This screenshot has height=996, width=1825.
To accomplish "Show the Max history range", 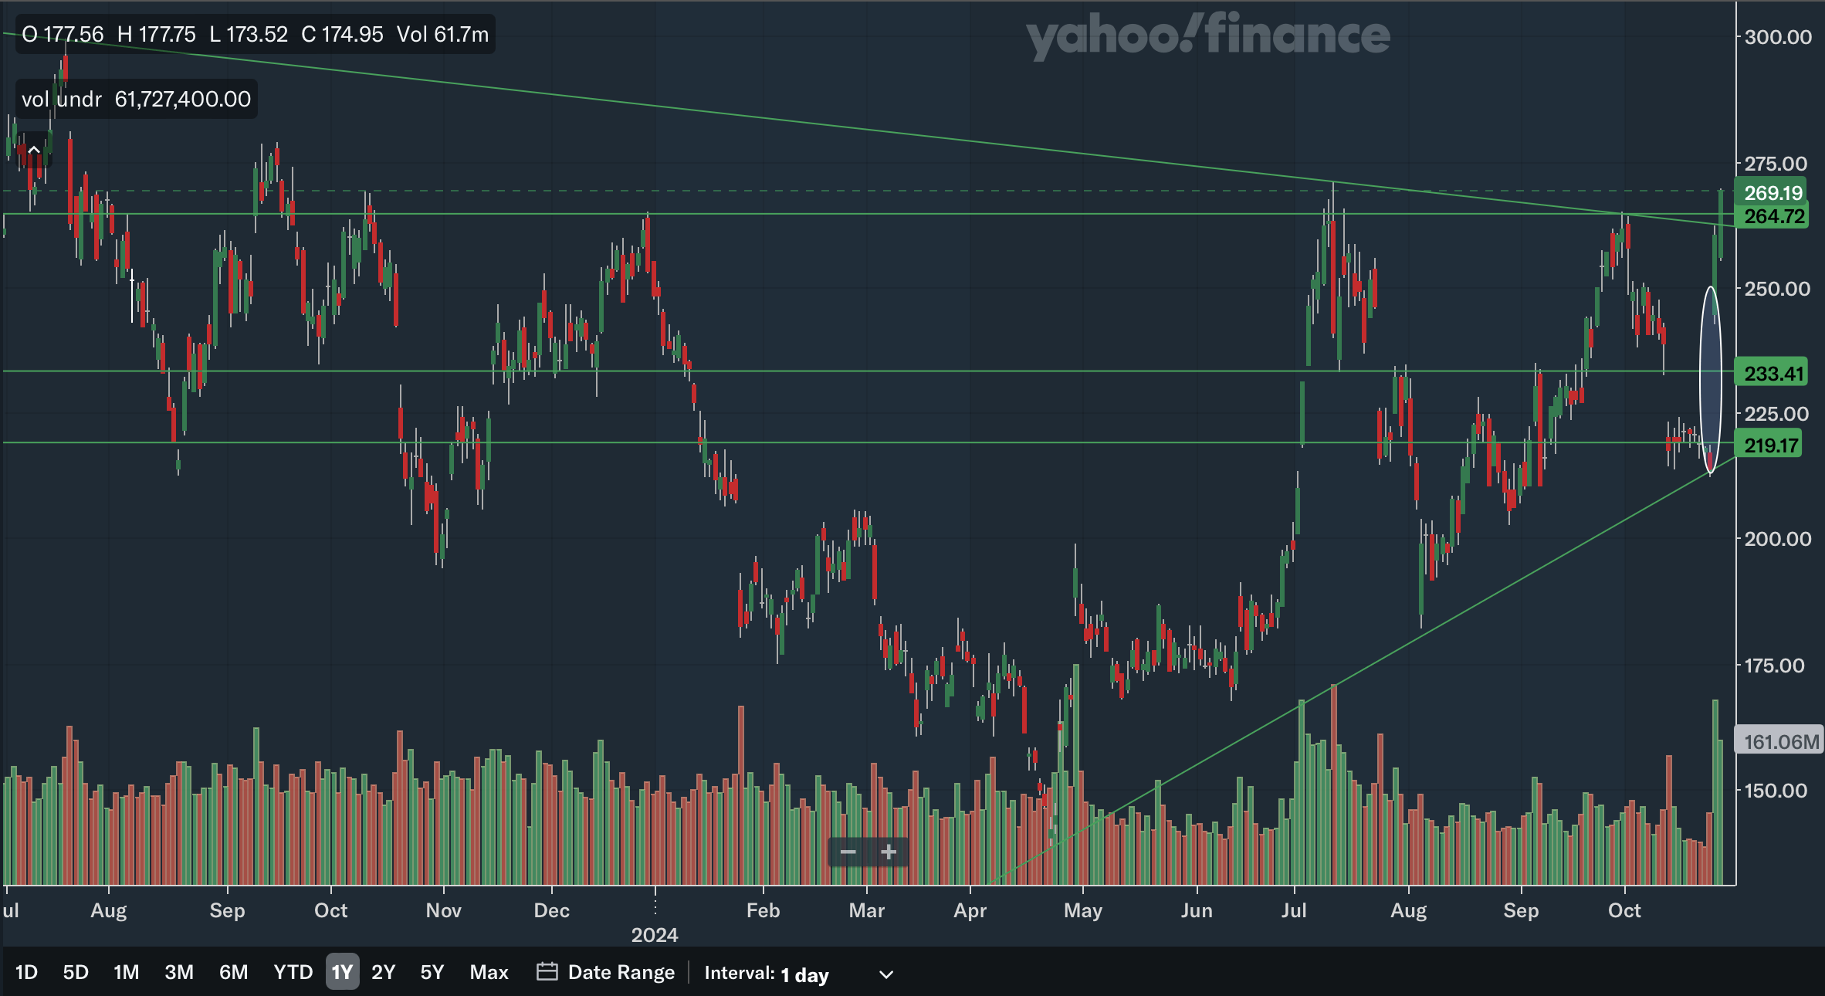I will [x=489, y=972].
